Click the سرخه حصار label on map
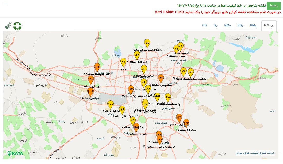Viewport: 283px width, 164px height. (206, 84)
